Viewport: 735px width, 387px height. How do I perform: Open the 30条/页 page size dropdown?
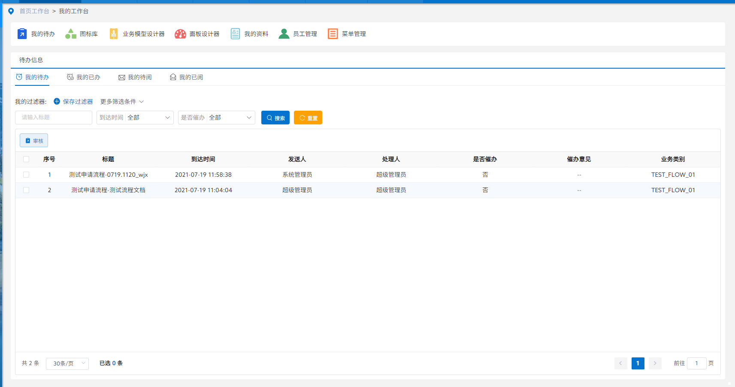(67, 363)
